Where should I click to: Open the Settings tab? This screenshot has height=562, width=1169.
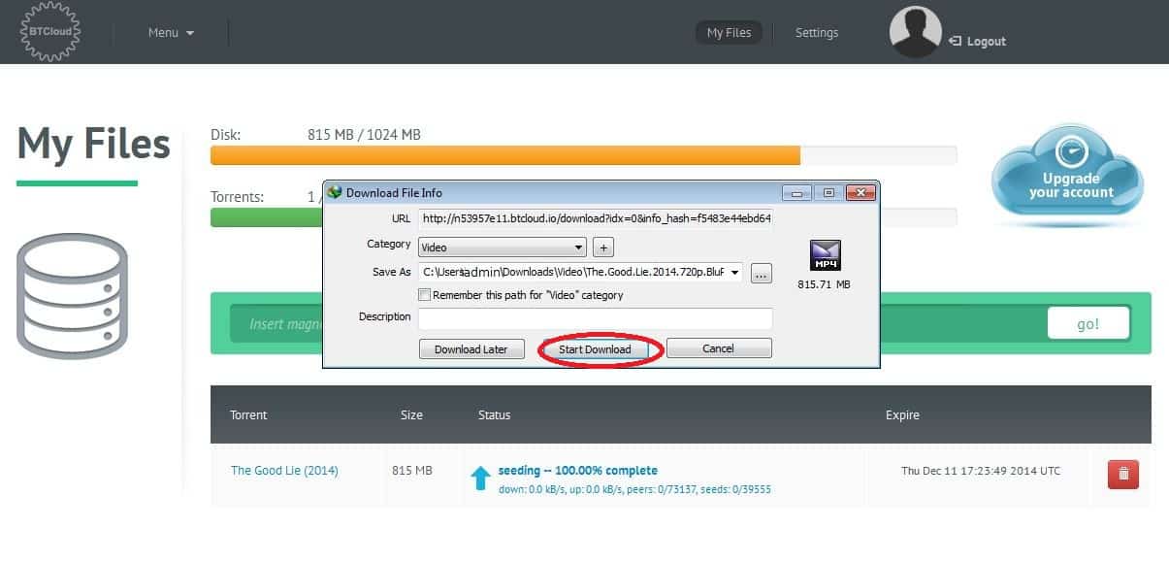[x=816, y=33]
